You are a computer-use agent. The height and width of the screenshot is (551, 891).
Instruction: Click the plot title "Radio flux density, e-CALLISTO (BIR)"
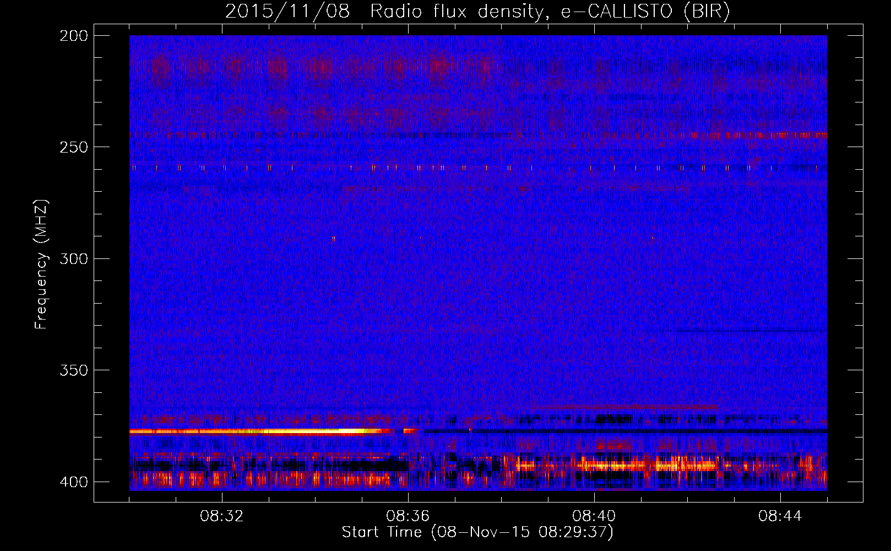tap(550, 12)
